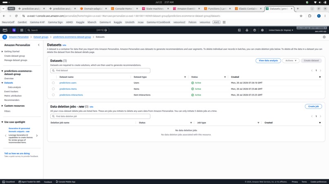Select the predictions-interactions dataset radio button
329x184 pixels.
click(x=53, y=95)
